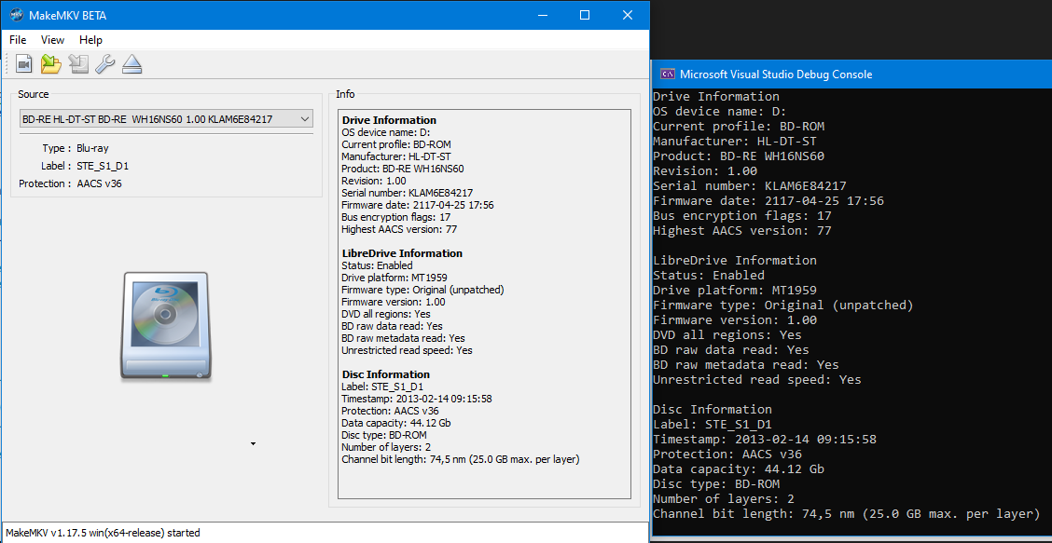Click 'Bus encryption flags: 17' in MakeMKV Info
Image resolution: width=1052 pixels, height=543 pixels.
(x=395, y=216)
